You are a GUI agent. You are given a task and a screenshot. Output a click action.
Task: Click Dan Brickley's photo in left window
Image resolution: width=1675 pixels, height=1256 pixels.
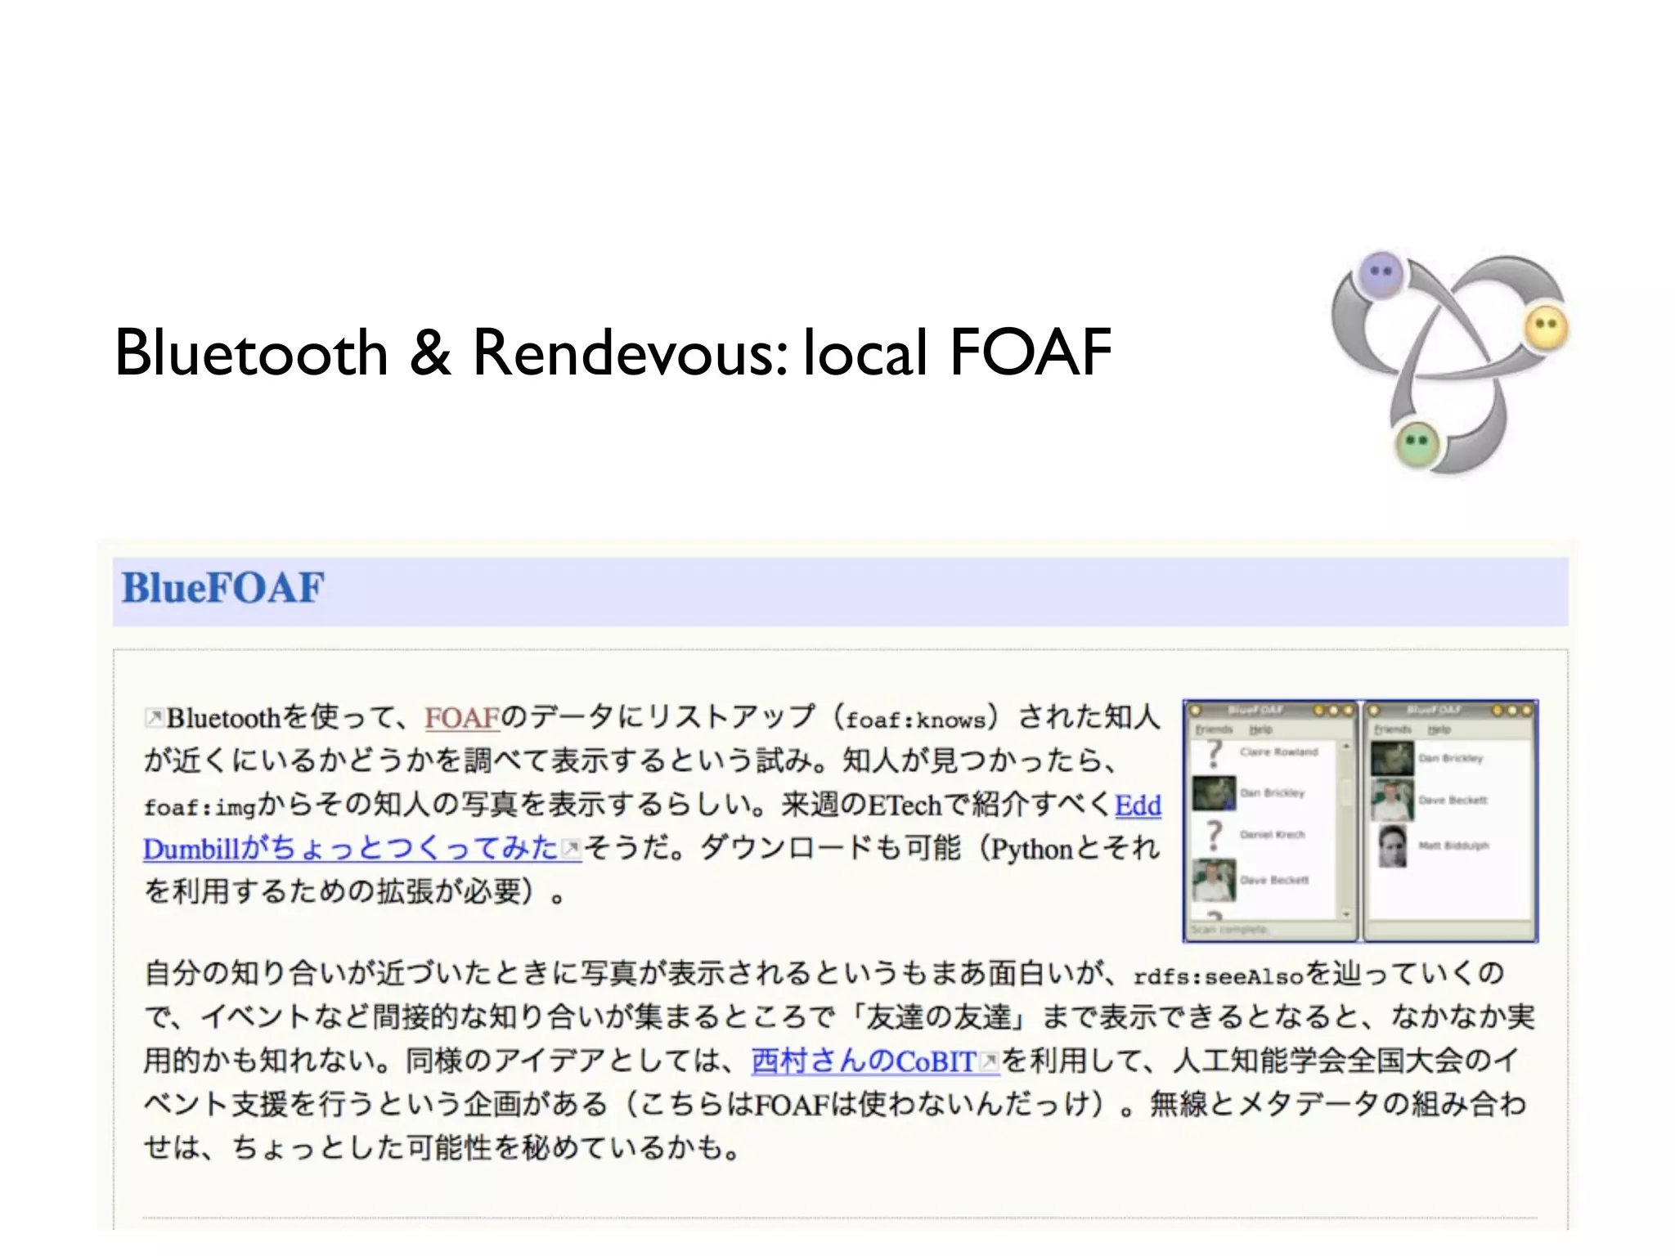[x=1214, y=793]
